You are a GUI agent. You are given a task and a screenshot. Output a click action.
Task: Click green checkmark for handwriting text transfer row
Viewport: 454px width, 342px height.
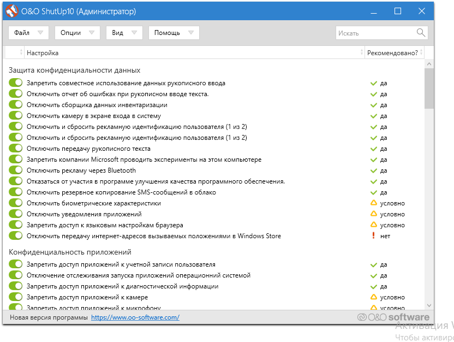(x=373, y=149)
